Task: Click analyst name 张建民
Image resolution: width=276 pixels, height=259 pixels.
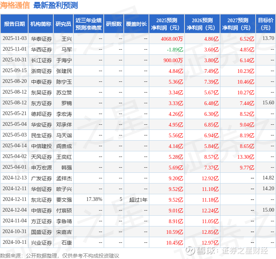Action: tap(64, 71)
